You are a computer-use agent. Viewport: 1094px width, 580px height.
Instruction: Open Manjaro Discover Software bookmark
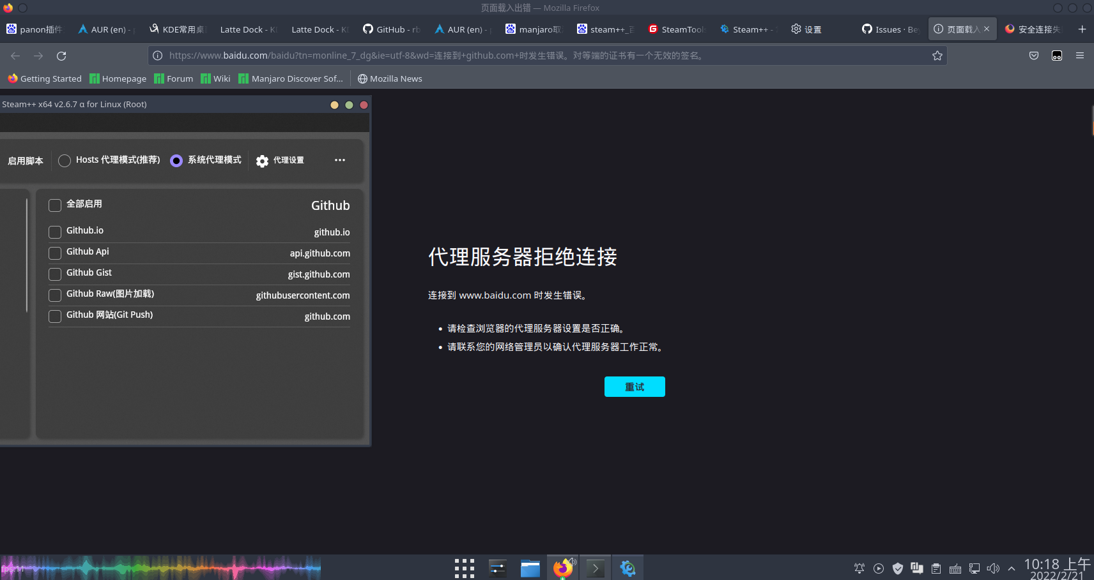pos(291,78)
